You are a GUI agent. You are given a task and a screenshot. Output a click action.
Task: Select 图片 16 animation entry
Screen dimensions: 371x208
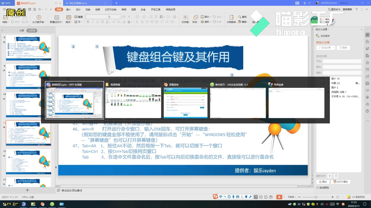coord(335,79)
